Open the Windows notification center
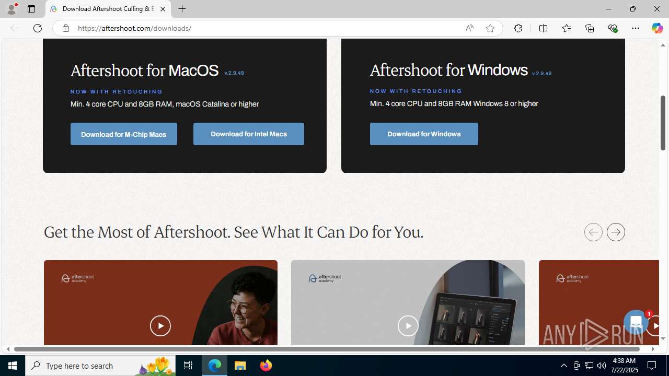This screenshot has height=376, width=669. (x=652, y=366)
